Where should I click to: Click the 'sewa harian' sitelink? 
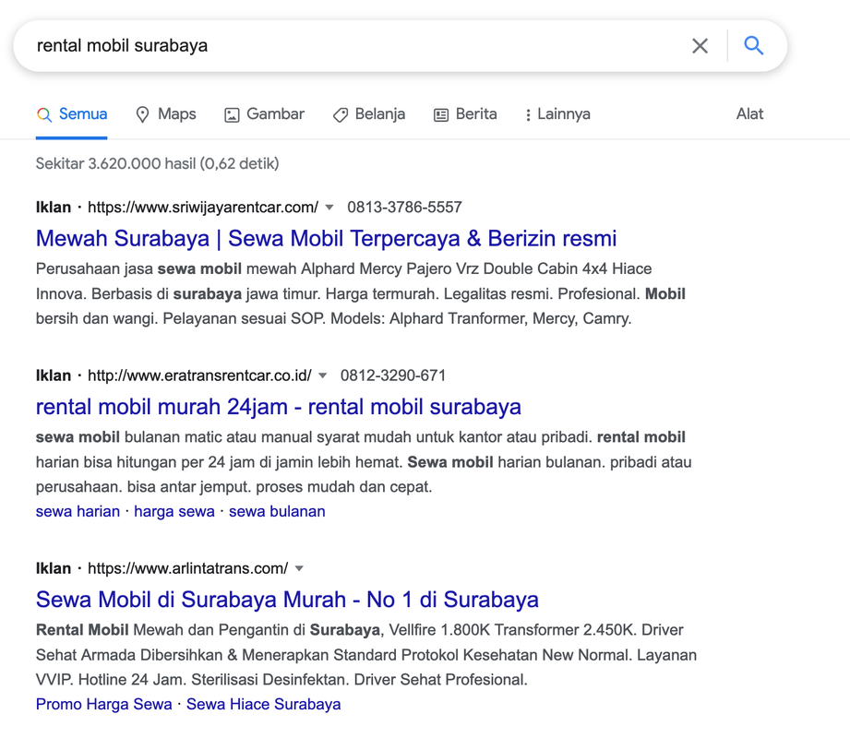[78, 511]
